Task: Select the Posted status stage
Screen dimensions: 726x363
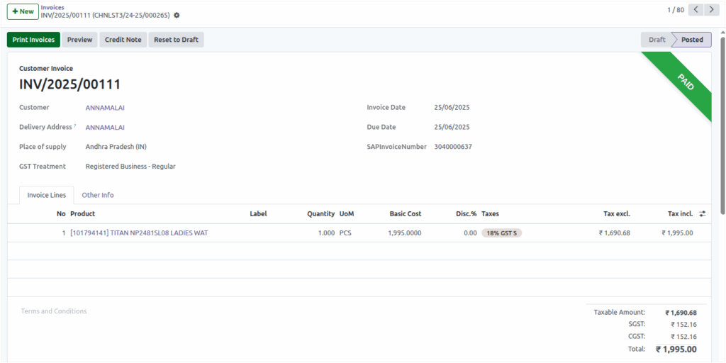Action: pyautogui.click(x=692, y=40)
